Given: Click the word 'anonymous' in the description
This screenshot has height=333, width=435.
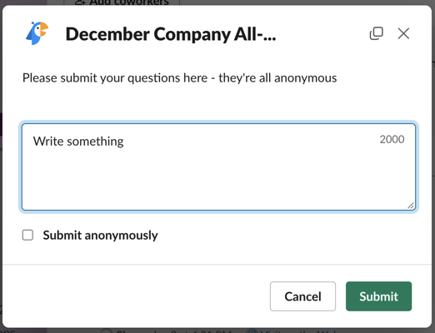Looking at the screenshot, I should coord(306,78).
